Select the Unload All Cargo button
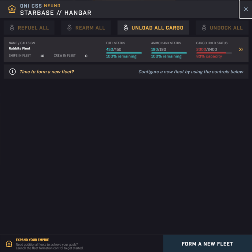Image resolution: width=252 pixels, height=252 pixels. tap(153, 27)
